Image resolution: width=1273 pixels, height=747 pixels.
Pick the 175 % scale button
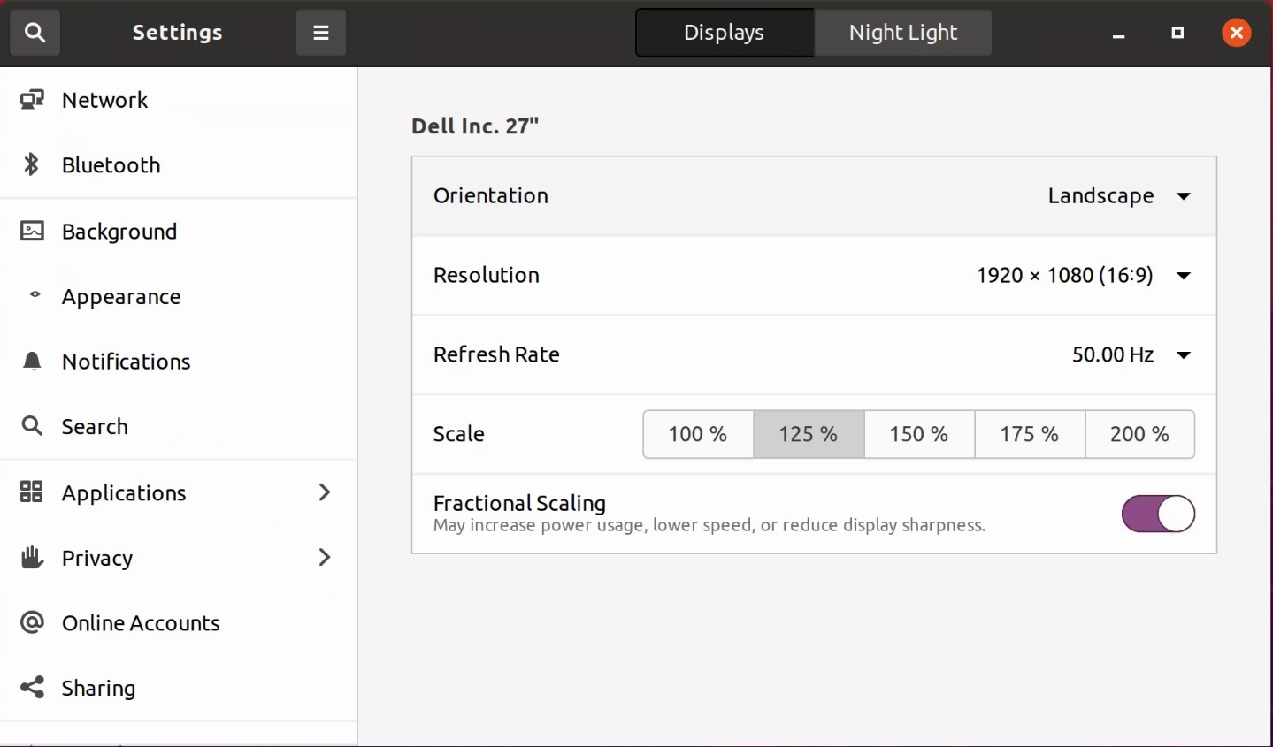point(1029,434)
